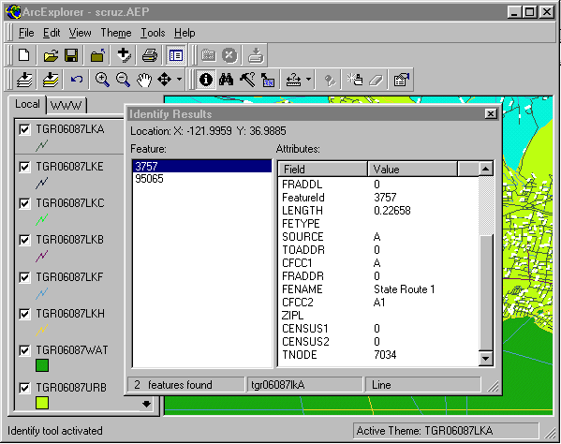Open Theme Properties icon

point(402,80)
